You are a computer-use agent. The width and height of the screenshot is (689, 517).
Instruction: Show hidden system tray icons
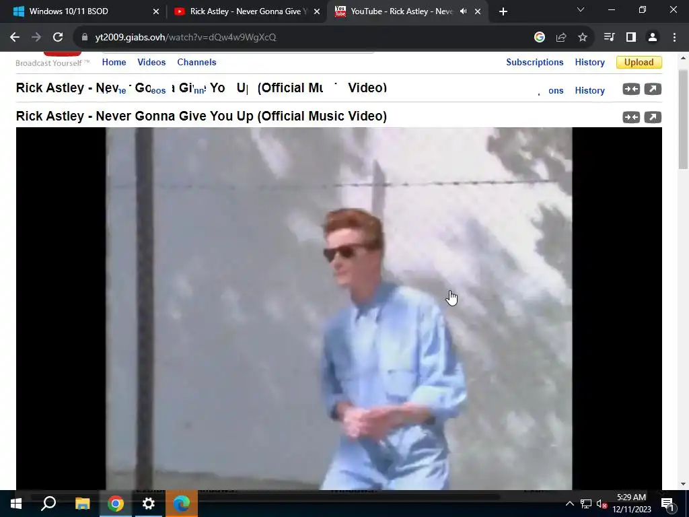[569, 504]
